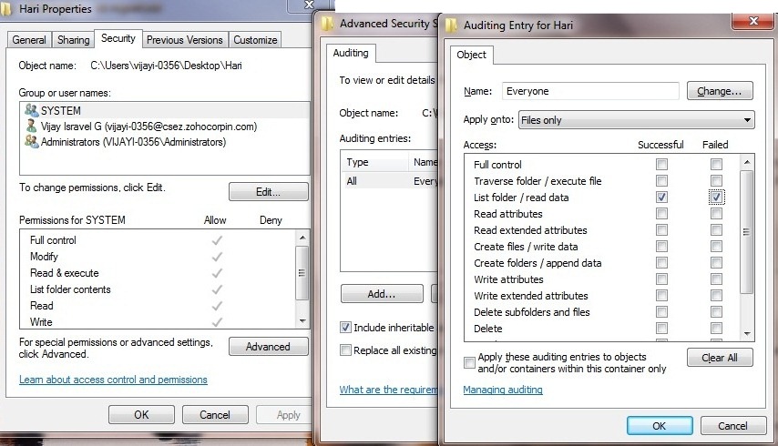Click folder icon in Advanced Security title bar
The height and width of the screenshot is (446, 778).
[x=327, y=24]
